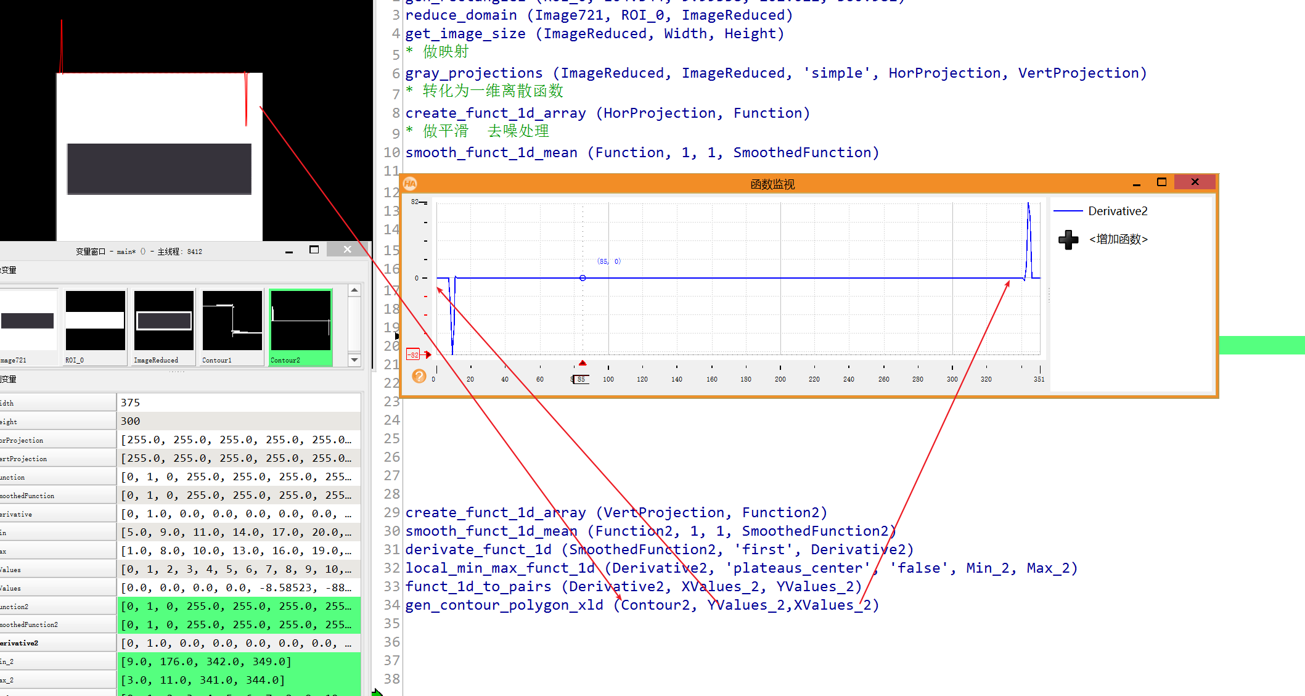Click the red triangle X-position marker
The width and height of the screenshot is (1305, 696).
pos(583,363)
